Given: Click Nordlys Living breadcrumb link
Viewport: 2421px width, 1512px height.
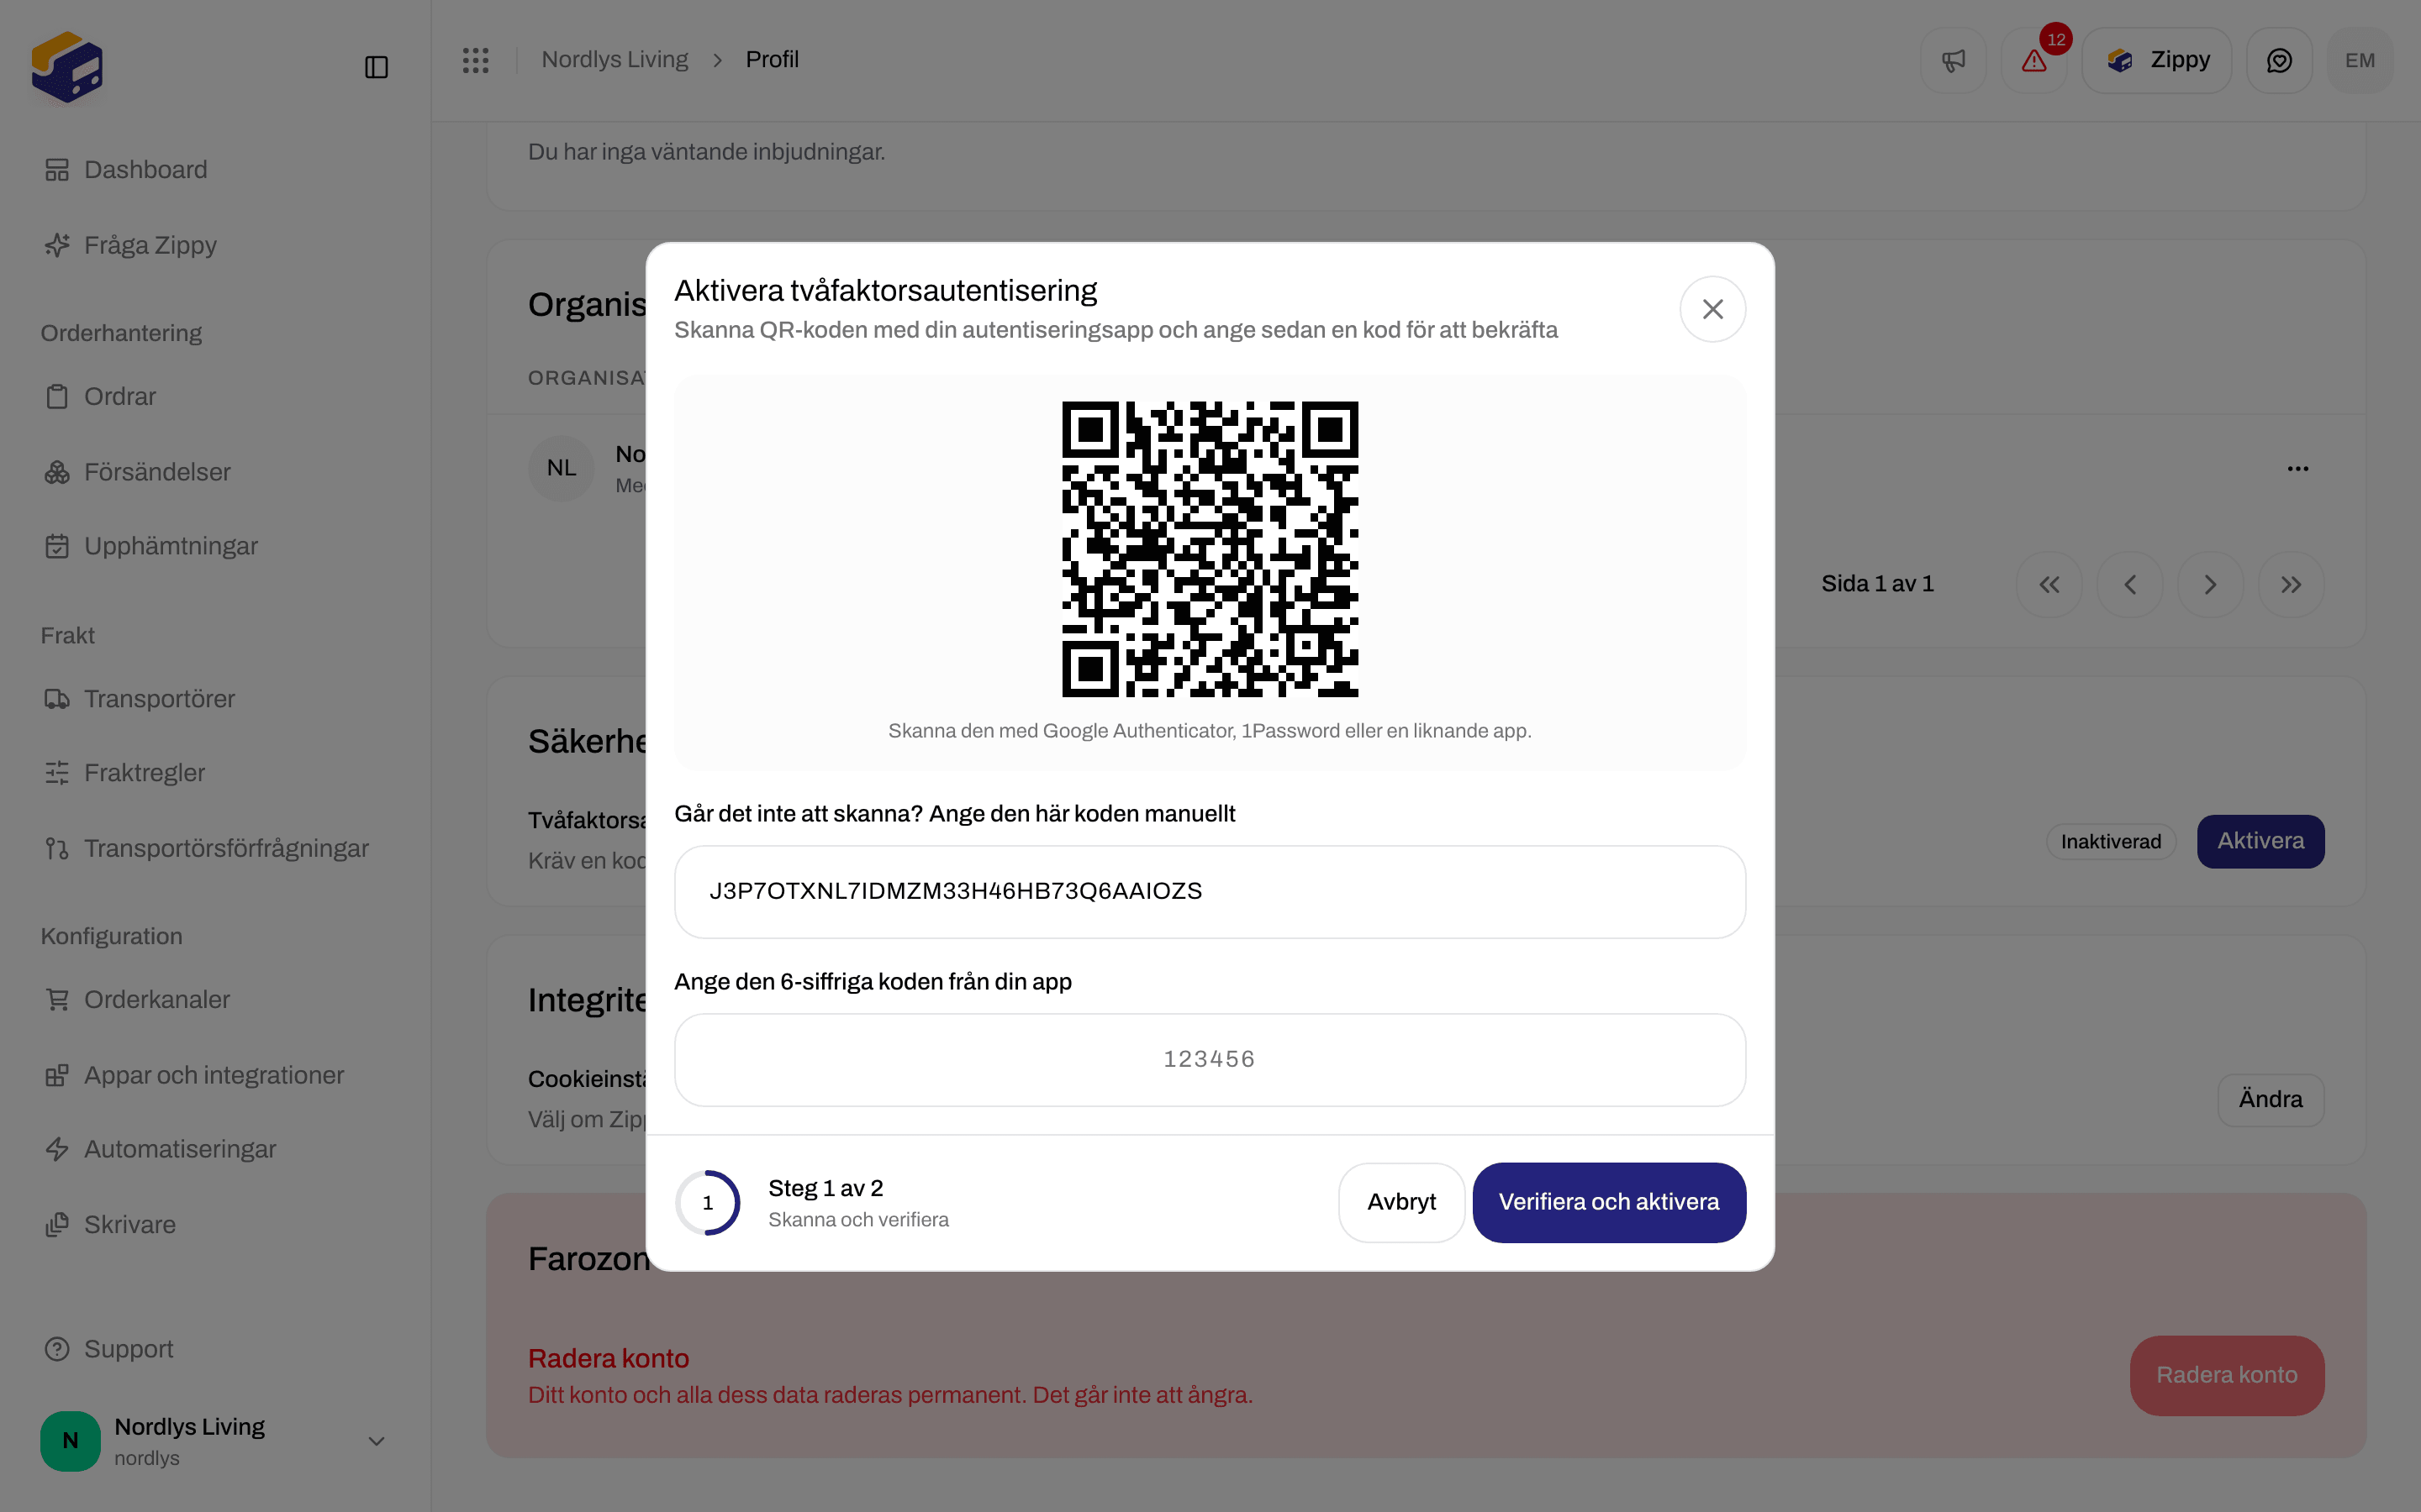Looking at the screenshot, I should (x=614, y=60).
